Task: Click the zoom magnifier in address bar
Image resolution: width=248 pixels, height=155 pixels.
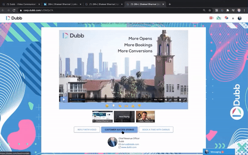Action: click(204, 10)
